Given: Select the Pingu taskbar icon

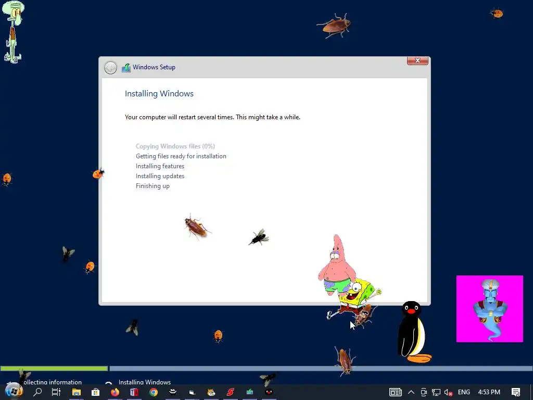Looking at the screenshot, I should pos(269,392).
